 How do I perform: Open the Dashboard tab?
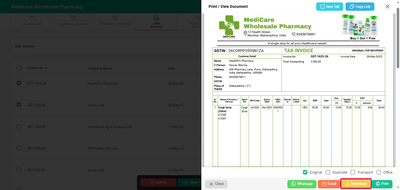pyautogui.click(x=32, y=21)
